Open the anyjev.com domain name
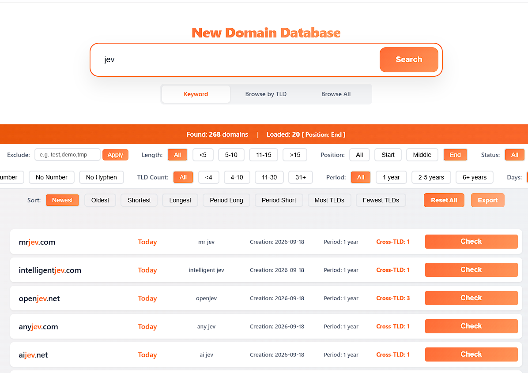 point(38,327)
